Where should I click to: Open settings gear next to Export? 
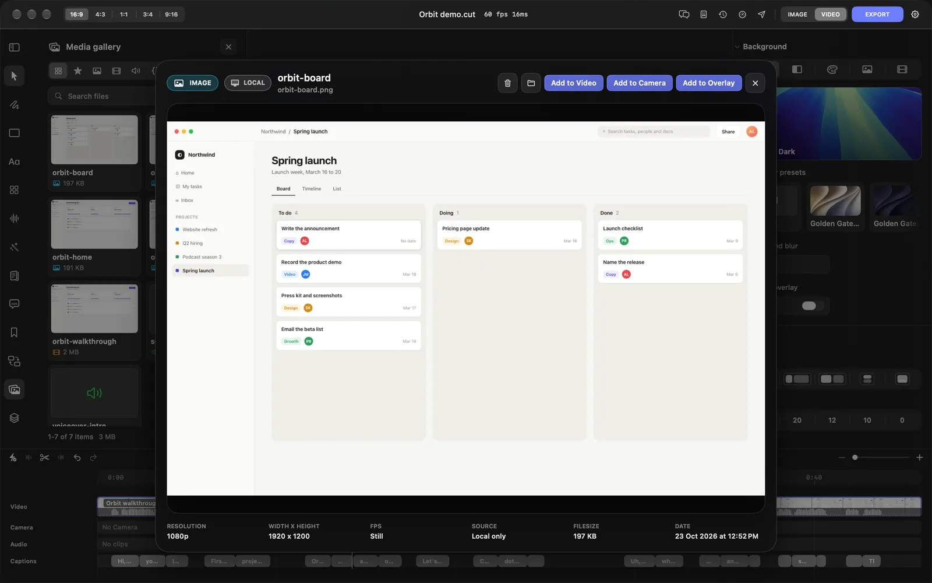point(915,15)
